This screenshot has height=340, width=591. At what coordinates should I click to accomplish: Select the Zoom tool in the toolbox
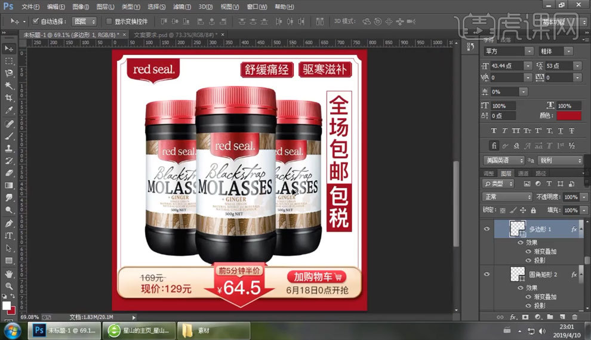click(9, 286)
